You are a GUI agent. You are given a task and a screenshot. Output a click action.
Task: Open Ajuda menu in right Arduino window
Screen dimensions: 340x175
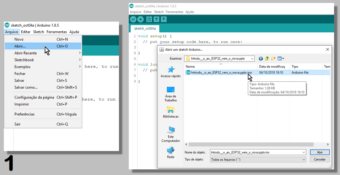pos(190,12)
